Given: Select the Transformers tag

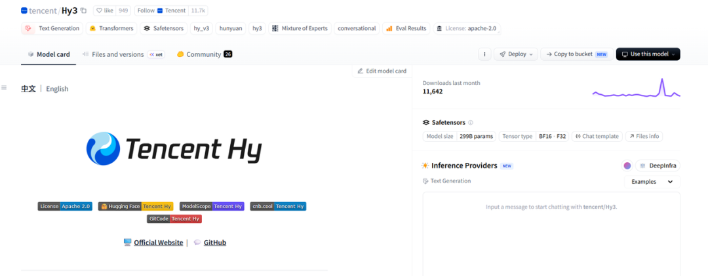Looking at the screenshot, I should (x=111, y=28).
